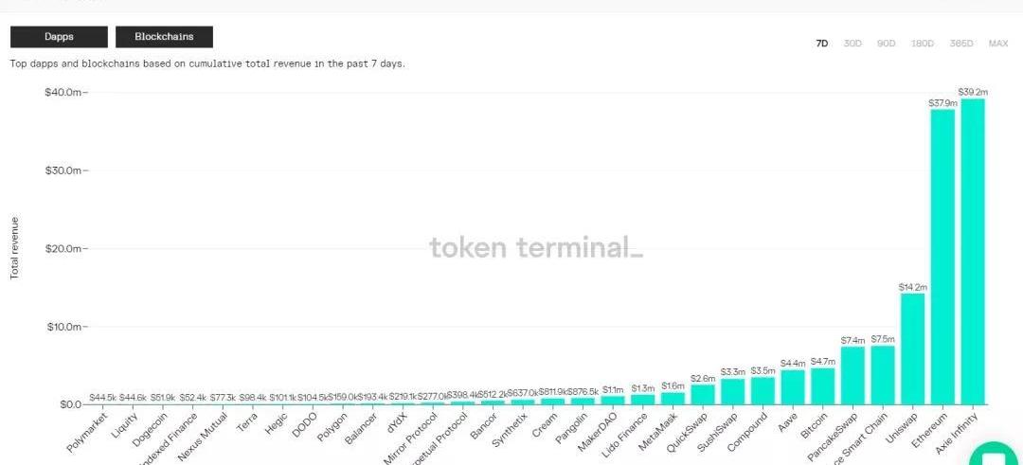Show the MAX time range
This screenshot has height=465, width=1023.
click(x=998, y=44)
